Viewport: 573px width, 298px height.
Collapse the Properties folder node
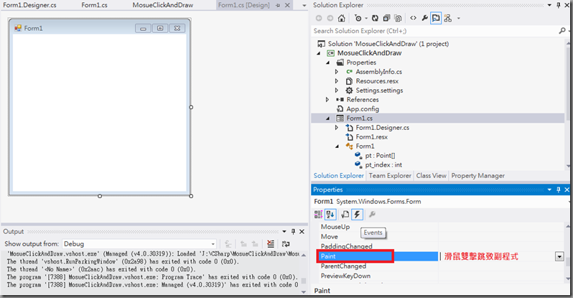[328, 63]
